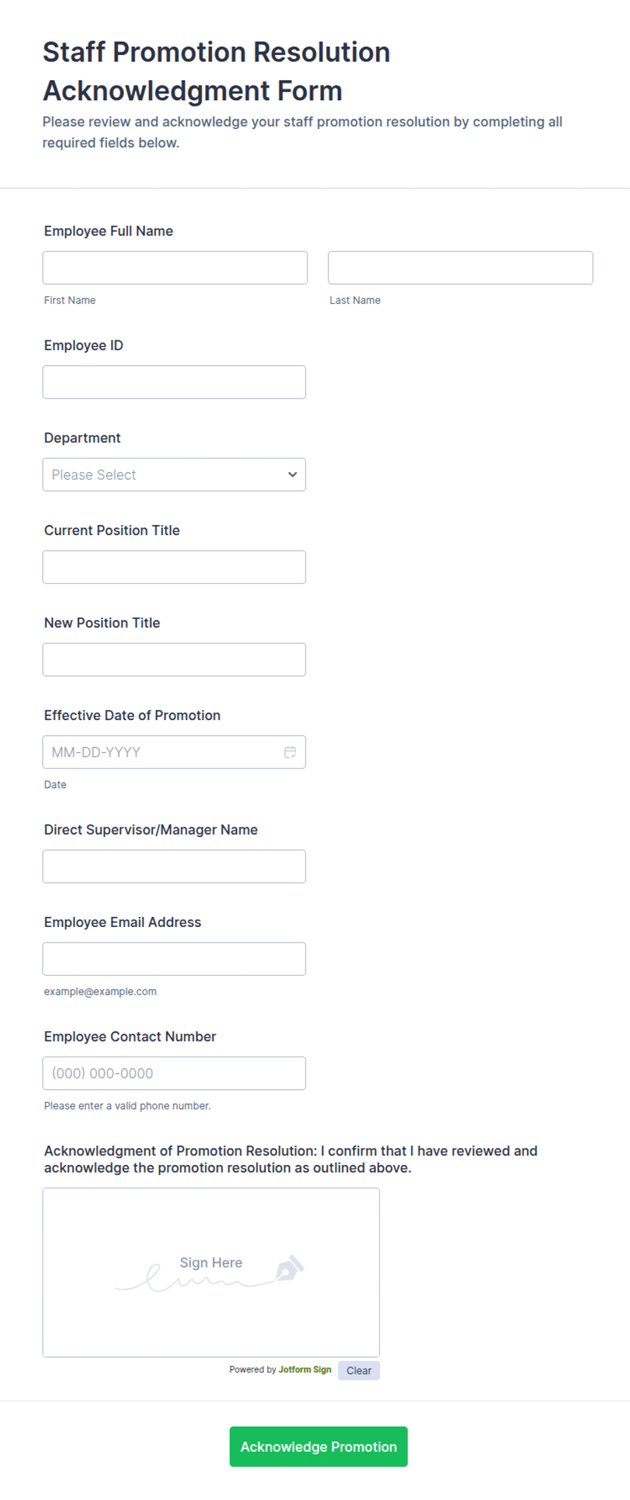
Task: Activate the New Position Title field
Action: pyautogui.click(x=174, y=660)
